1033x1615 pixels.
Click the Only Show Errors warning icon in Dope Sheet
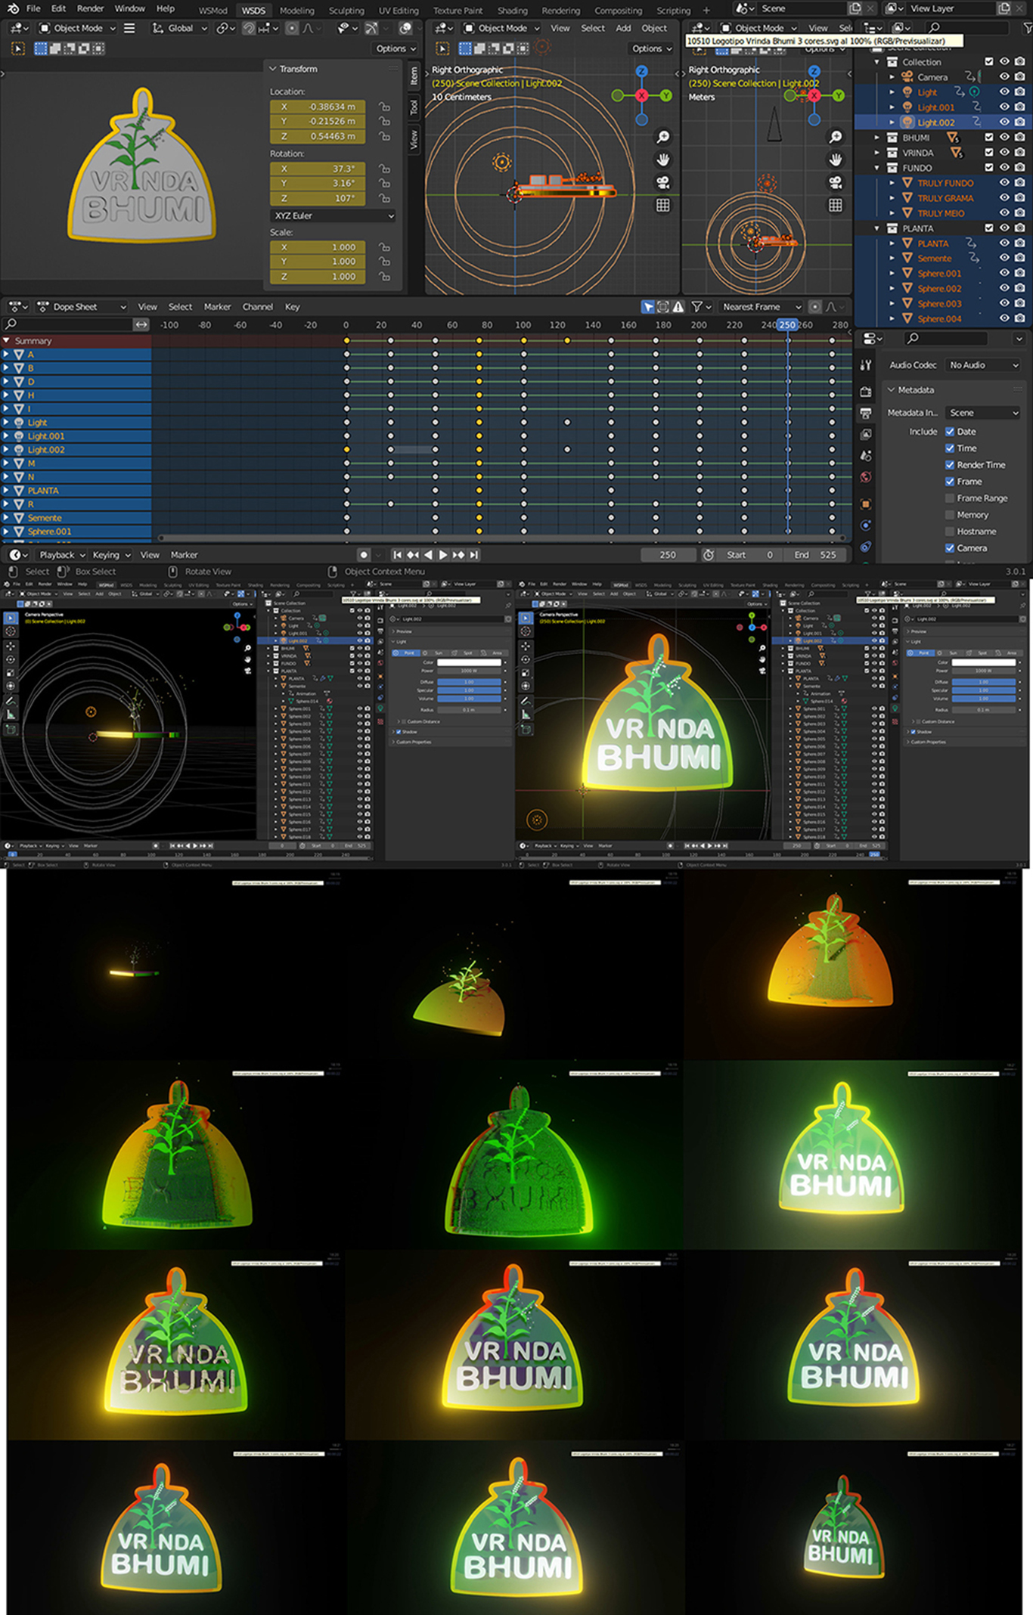click(678, 307)
